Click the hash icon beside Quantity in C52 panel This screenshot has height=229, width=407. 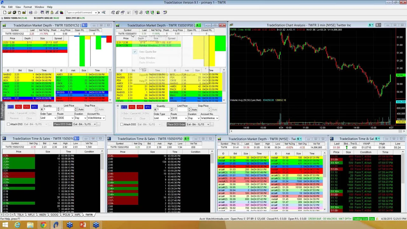coord(42,109)
